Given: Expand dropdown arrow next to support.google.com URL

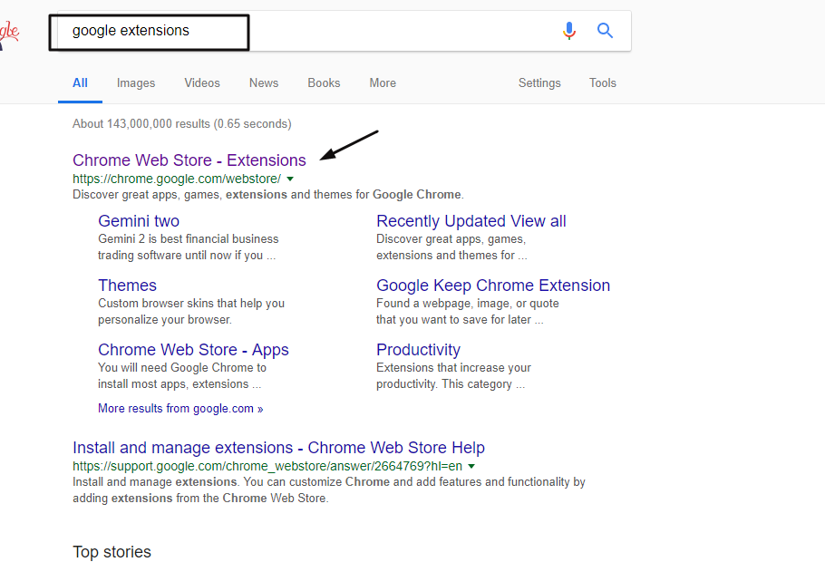Looking at the screenshot, I should 471,466.
